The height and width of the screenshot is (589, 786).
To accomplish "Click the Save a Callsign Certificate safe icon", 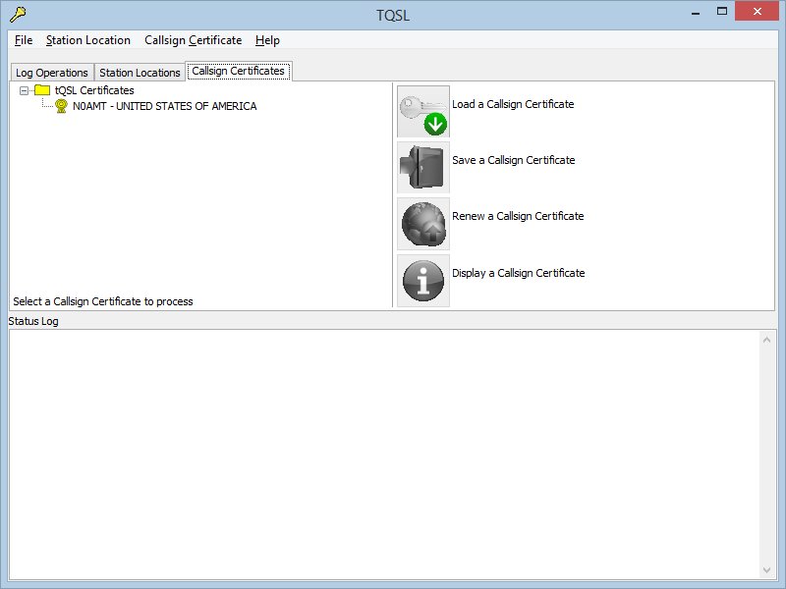I will pyautogui.click(x=423, y=167).
